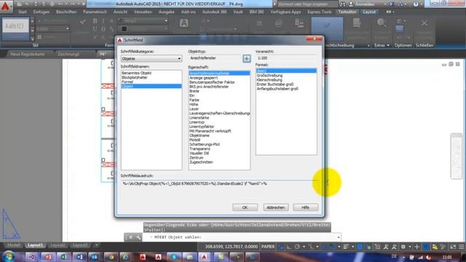466x262 pixels.
Task: Switch to Neue Registerkarte document tab
Action: point(28,55)
